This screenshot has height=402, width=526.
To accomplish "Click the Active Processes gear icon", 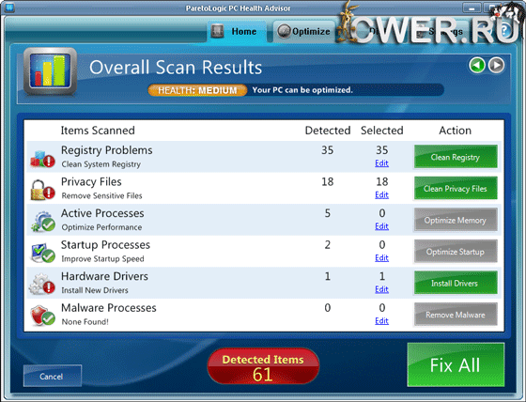I will pos(43,221).
